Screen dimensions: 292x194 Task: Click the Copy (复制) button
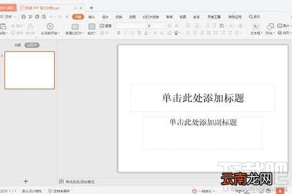17,33
